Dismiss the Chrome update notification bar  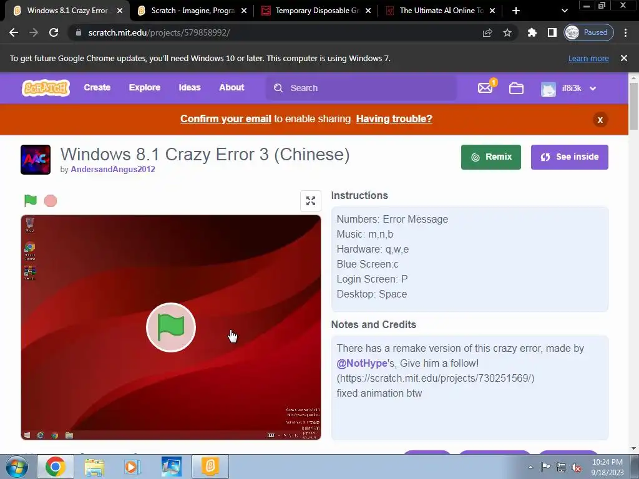[623, 58]
